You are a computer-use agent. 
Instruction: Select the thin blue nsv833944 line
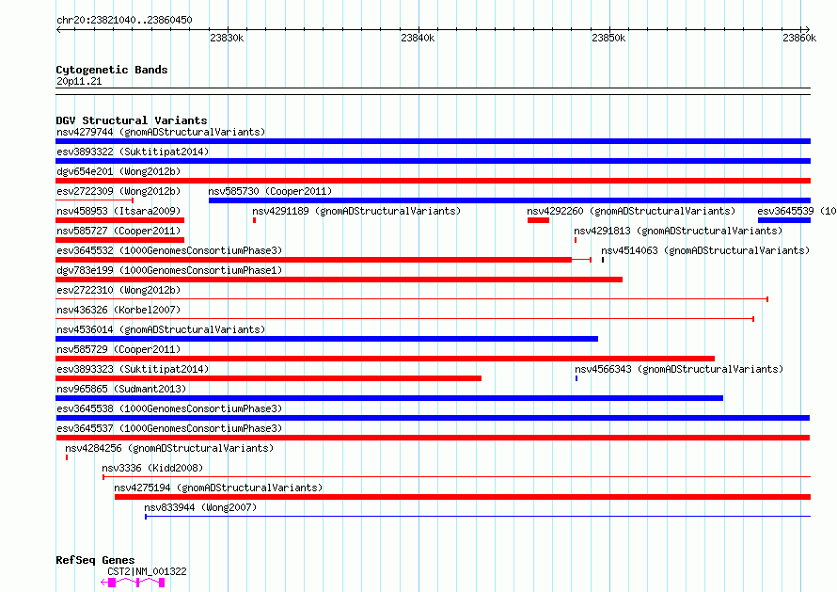478,517
